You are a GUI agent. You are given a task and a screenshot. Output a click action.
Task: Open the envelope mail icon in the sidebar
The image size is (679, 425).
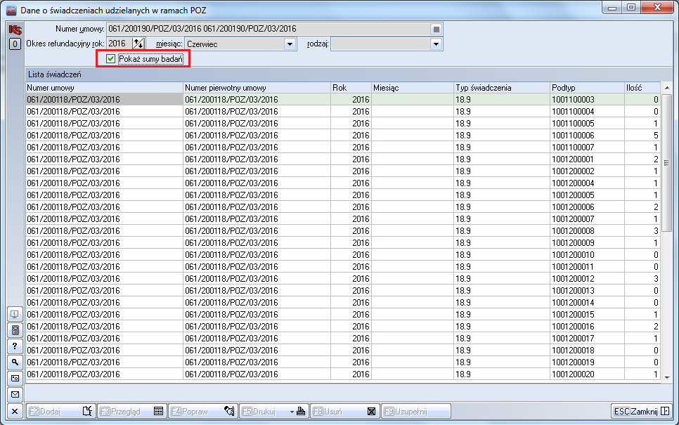pos(15,394)
